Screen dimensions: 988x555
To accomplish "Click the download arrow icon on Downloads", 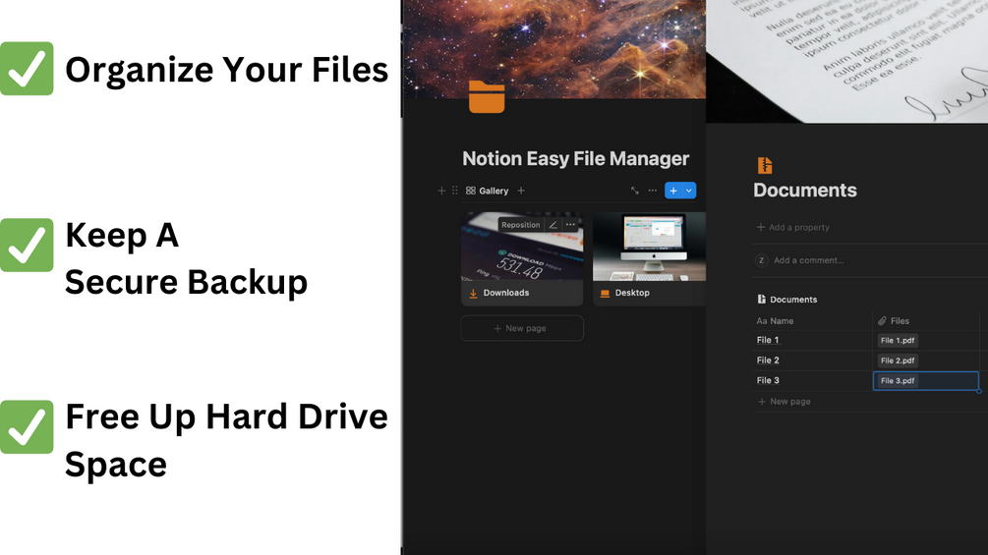I will [473, 294].
